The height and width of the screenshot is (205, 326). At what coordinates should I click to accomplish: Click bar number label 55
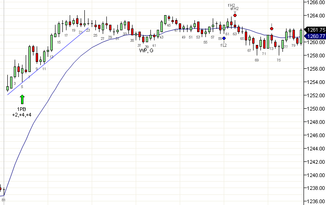pos(205,42)
